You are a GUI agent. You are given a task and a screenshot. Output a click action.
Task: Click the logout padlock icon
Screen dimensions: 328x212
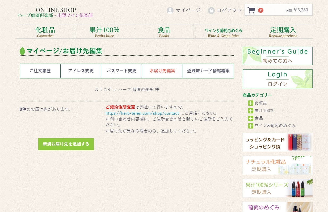click(211, 11)
